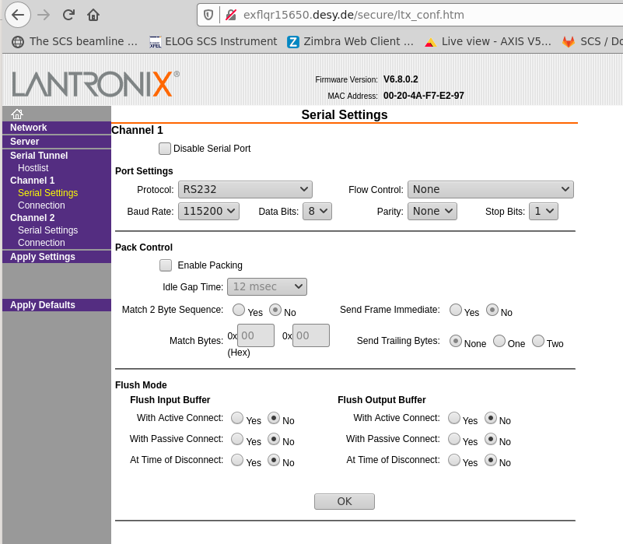Select No for Send Frame Immediate
Screen dimensions: 623x544
(492, 310)
